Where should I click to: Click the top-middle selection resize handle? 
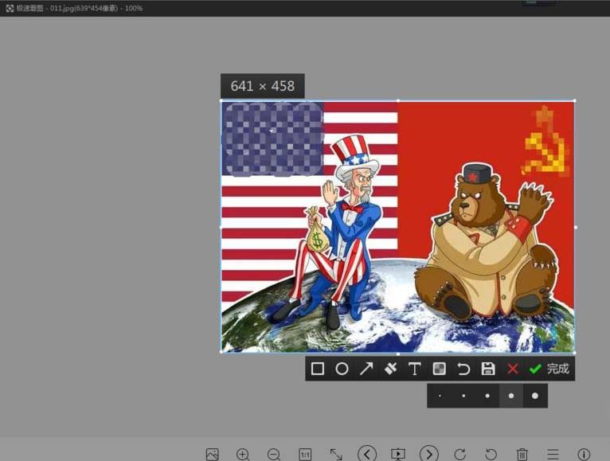point(397,101)
